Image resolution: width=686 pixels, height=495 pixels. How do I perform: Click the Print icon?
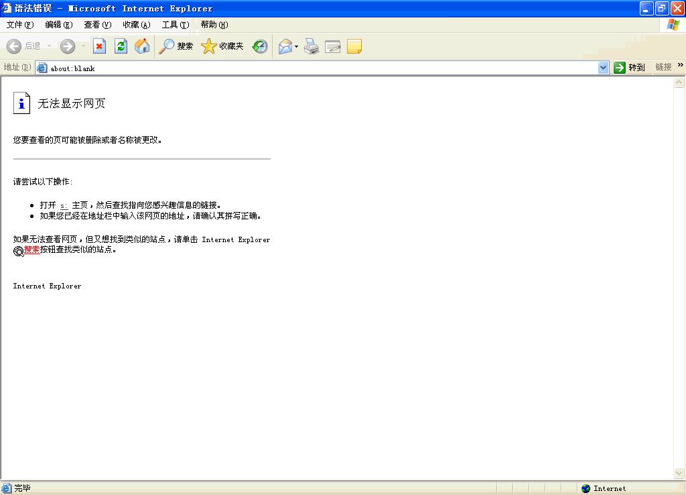pos(312,46)
